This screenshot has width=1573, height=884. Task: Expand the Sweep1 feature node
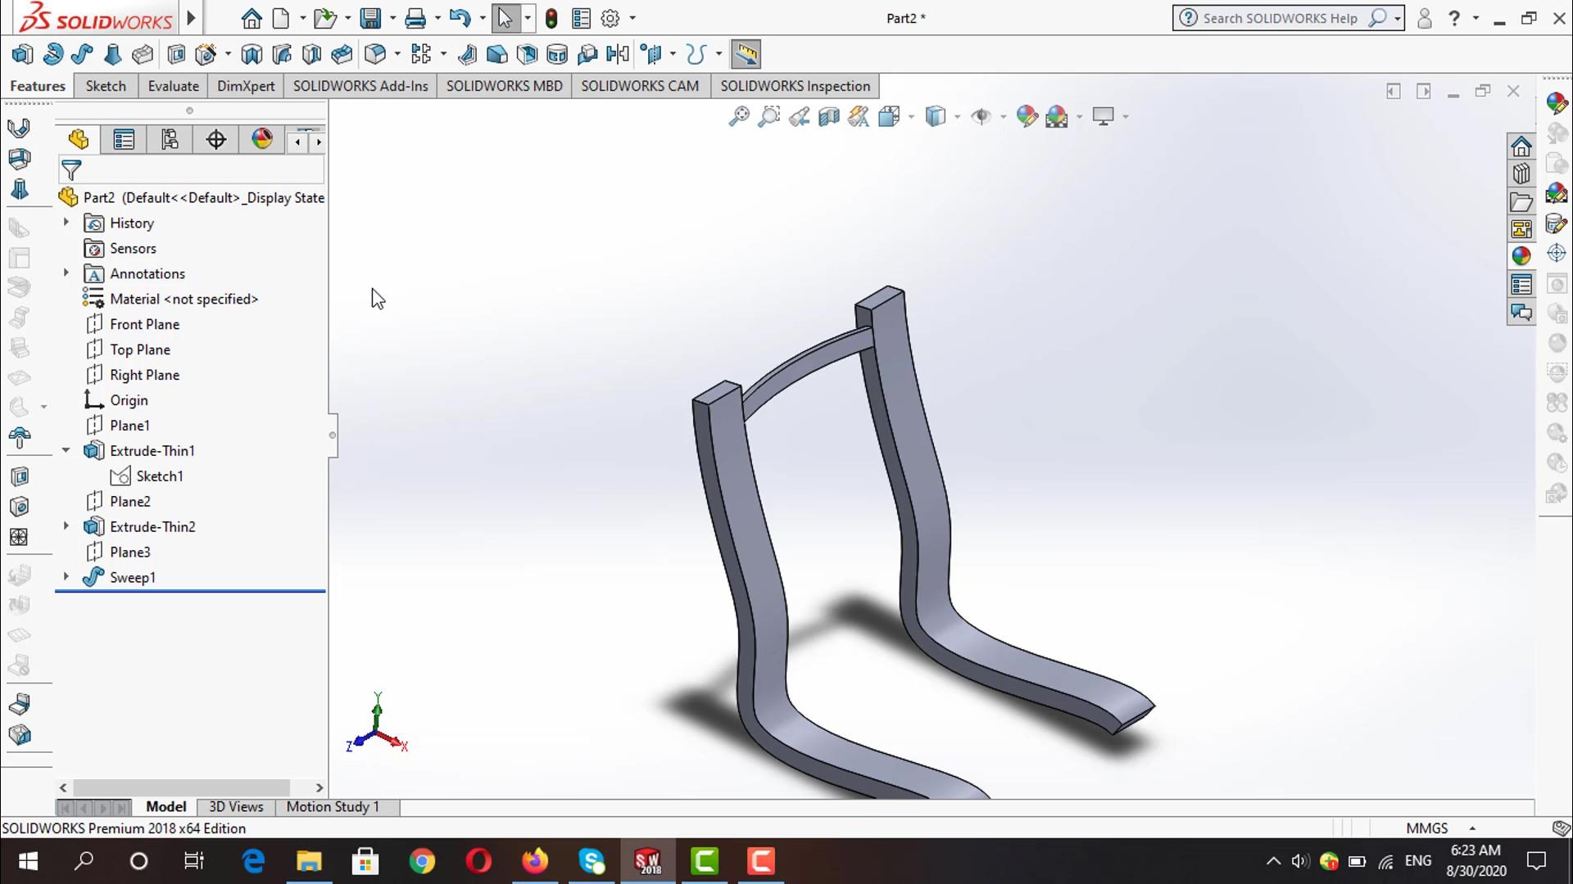coord(66,577)
